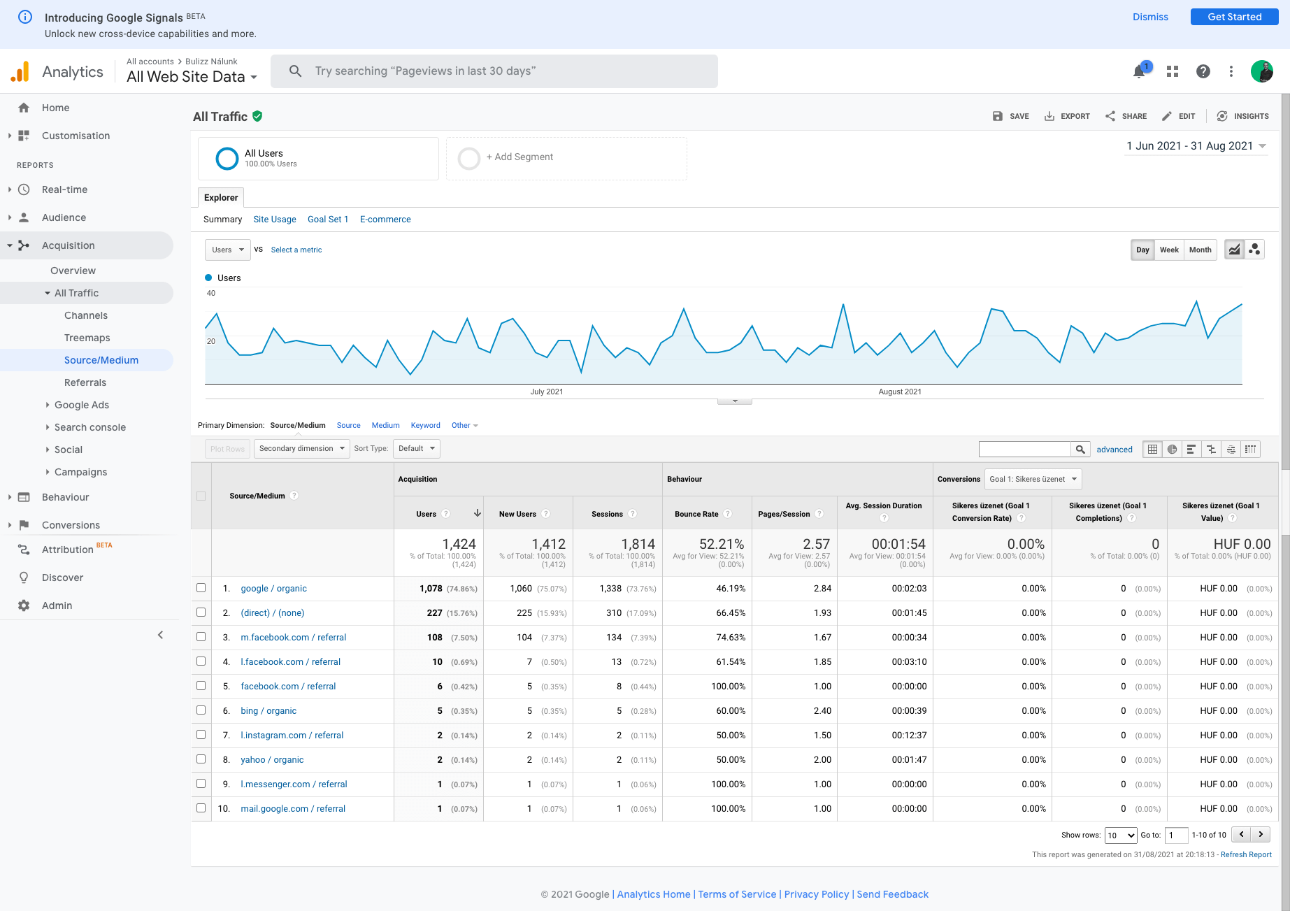Switch to the E-commerce tab
1290x911 pixels.
385,220
